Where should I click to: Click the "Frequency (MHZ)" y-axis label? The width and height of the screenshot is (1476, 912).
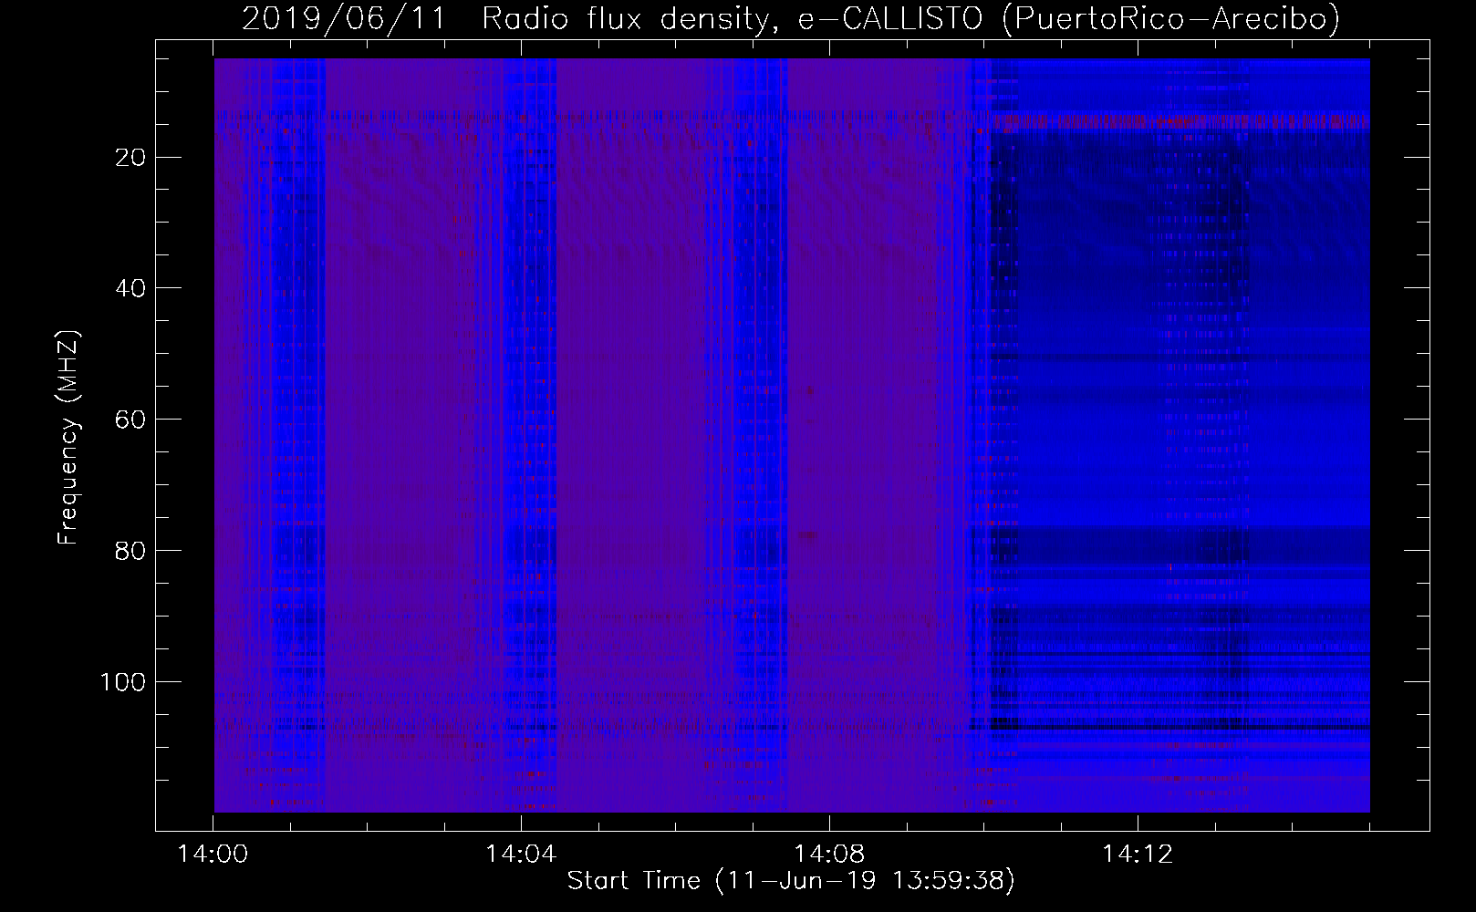coord(69,438)
